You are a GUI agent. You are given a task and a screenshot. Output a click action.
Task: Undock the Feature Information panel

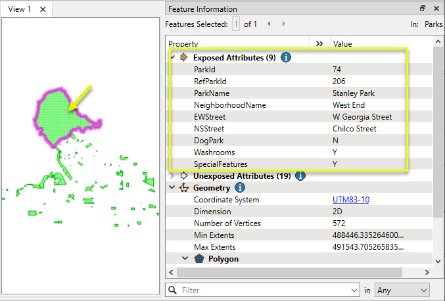point(423,9)
